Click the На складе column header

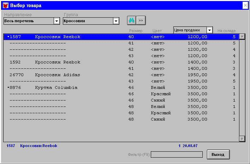coord(227,31)
